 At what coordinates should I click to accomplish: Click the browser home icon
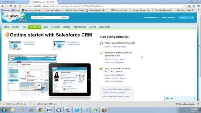(x=15, y=6)
